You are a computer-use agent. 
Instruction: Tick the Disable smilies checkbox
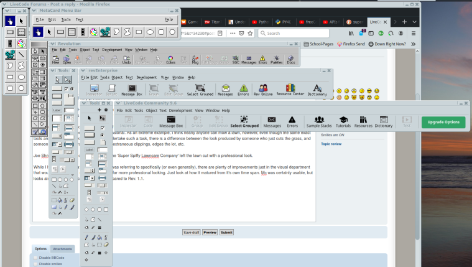tap(35, 264)
